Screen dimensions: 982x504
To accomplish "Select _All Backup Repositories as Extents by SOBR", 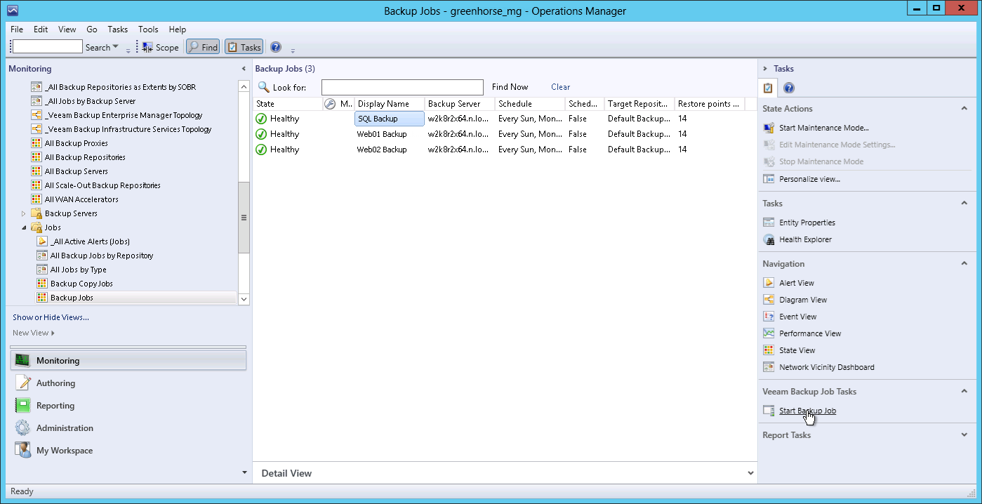I will pyautogui.click(x=120, y=87).
